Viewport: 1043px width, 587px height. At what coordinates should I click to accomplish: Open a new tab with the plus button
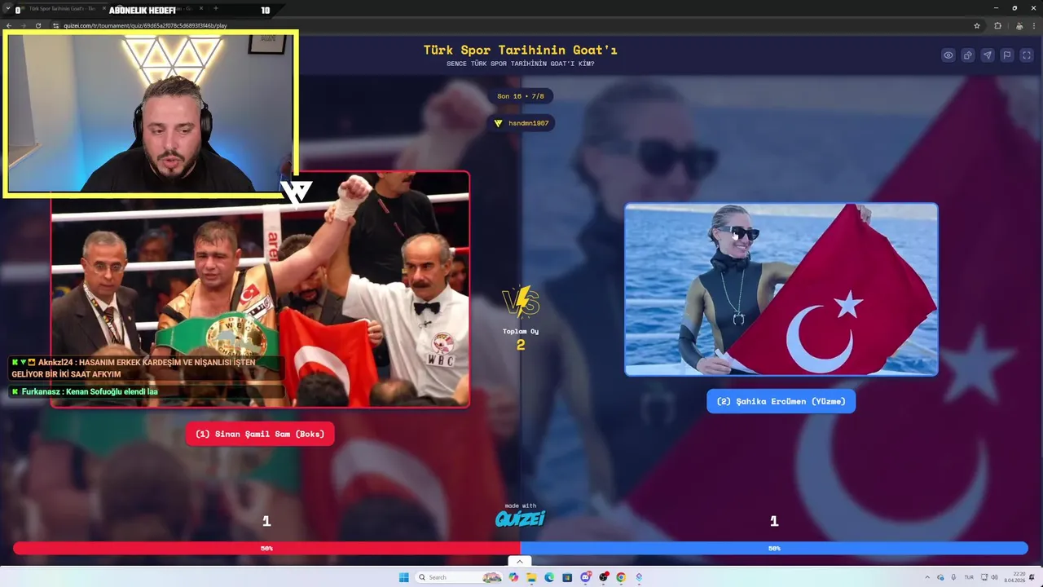point(216,9)
